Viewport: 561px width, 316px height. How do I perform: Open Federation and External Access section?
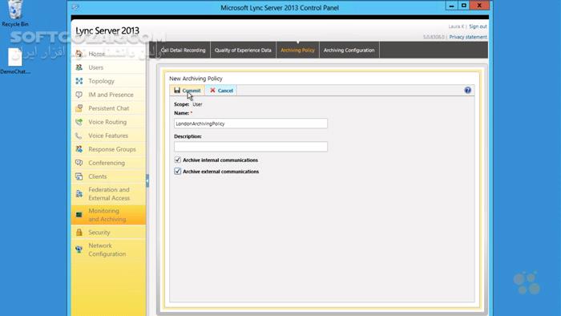coord(108,194)
